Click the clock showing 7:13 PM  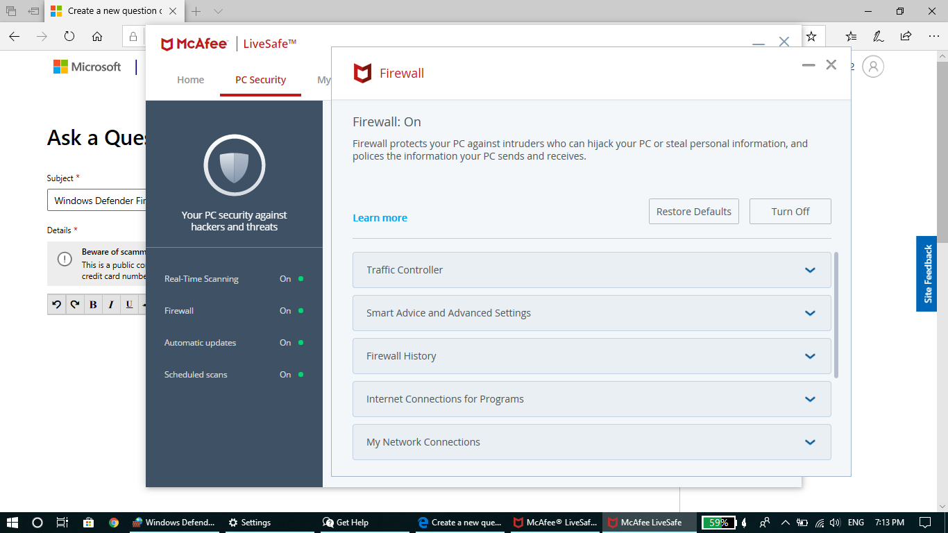pyautogui.click(x=888, y=523)
